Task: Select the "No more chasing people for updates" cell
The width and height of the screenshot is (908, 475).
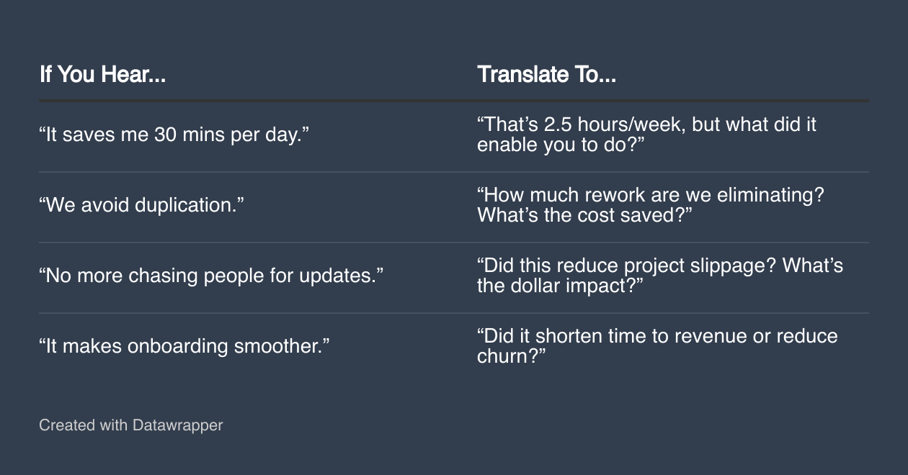Action: [x=211, y=276]
